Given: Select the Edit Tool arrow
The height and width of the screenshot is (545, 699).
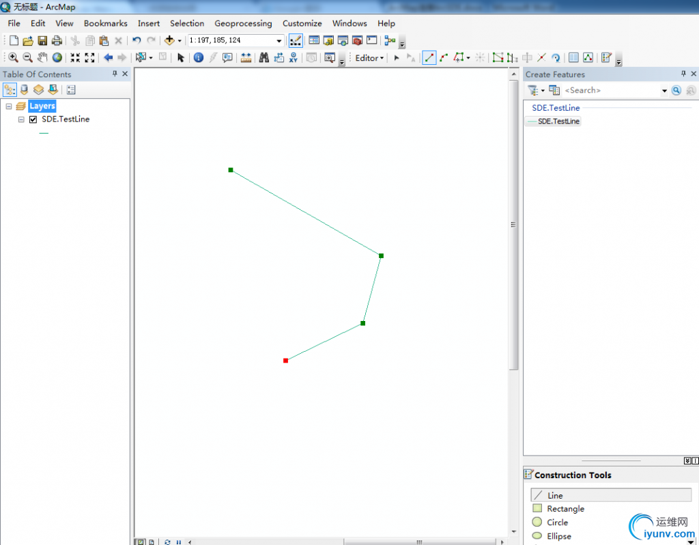Looking at the screenshot, I should point(397,58).
